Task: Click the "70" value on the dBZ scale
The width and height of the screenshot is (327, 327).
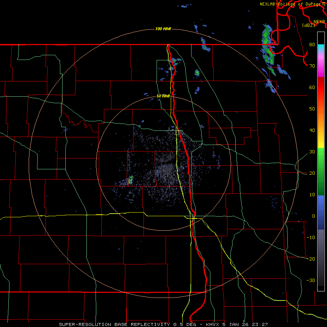Action: point(312,66)
